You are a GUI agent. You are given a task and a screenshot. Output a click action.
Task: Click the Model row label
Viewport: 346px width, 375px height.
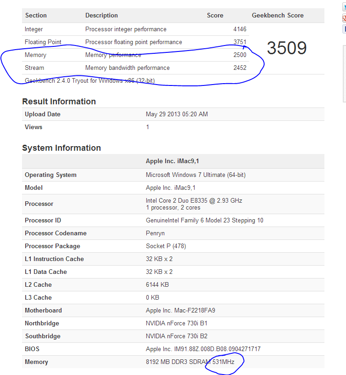(x=33, y=188)
